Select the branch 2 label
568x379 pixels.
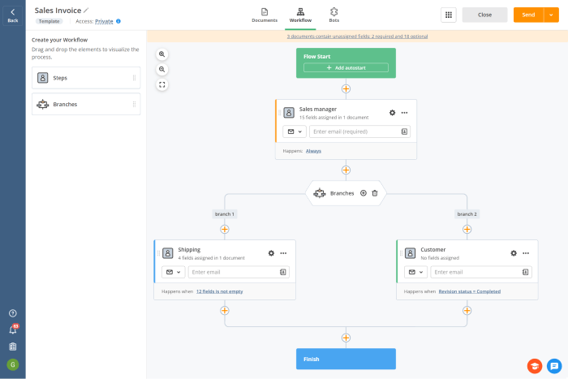tap(467, 214)
